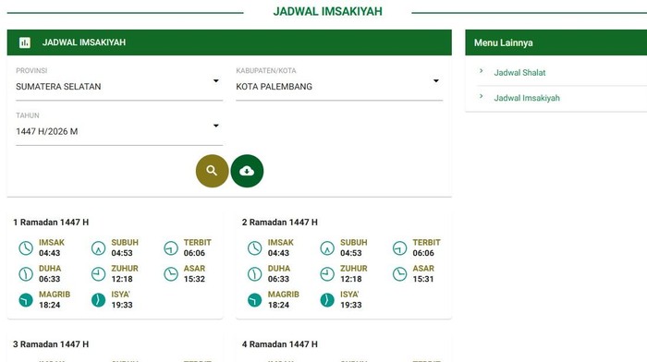Click Magrib filled clock icon in 2 Ramadan card
Image resolution: width=647 pixels, height=362 pixels.
[x=254, y=300]
